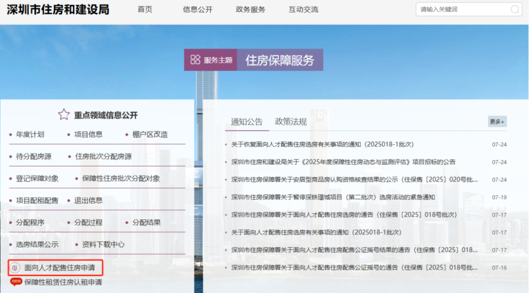Switch to the 政策法规 tab
Viewport: 529px width, 293px height.
point(290,122)
